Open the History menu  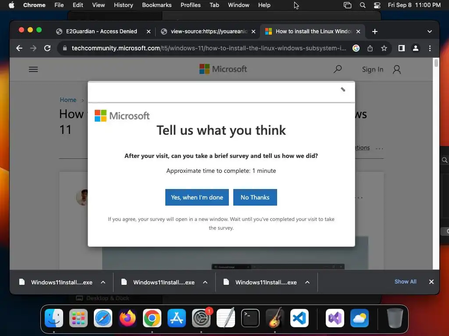123,5
